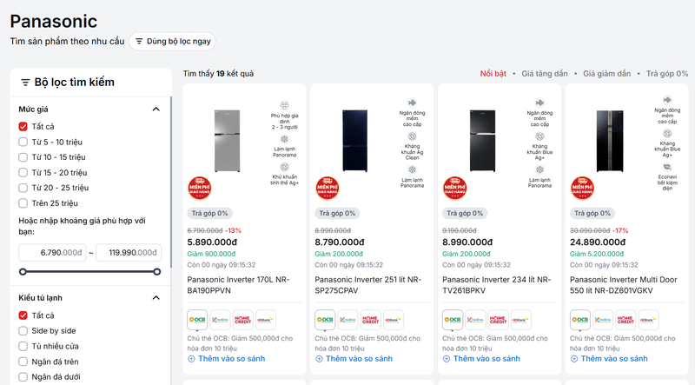Click free delivery badge on 170L fridge
Screen dimensions: 695x385
(200, 188)
